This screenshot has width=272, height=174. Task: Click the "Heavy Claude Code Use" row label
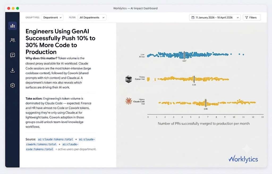[x=139, y=102]
